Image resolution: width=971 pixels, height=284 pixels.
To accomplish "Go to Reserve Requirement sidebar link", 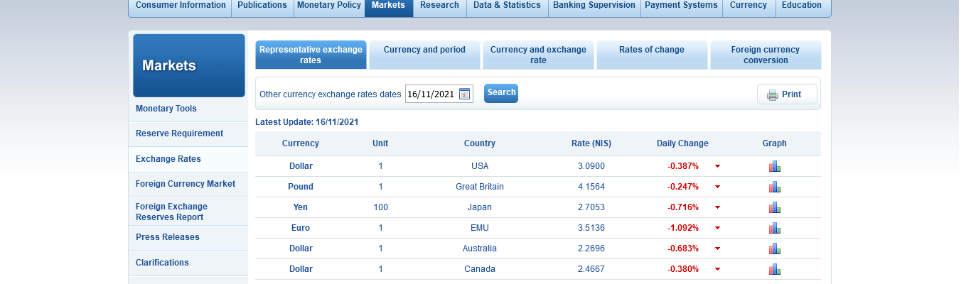I will click(x=179, y=133).
